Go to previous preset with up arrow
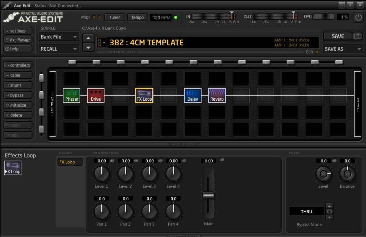 pos(88,38)
